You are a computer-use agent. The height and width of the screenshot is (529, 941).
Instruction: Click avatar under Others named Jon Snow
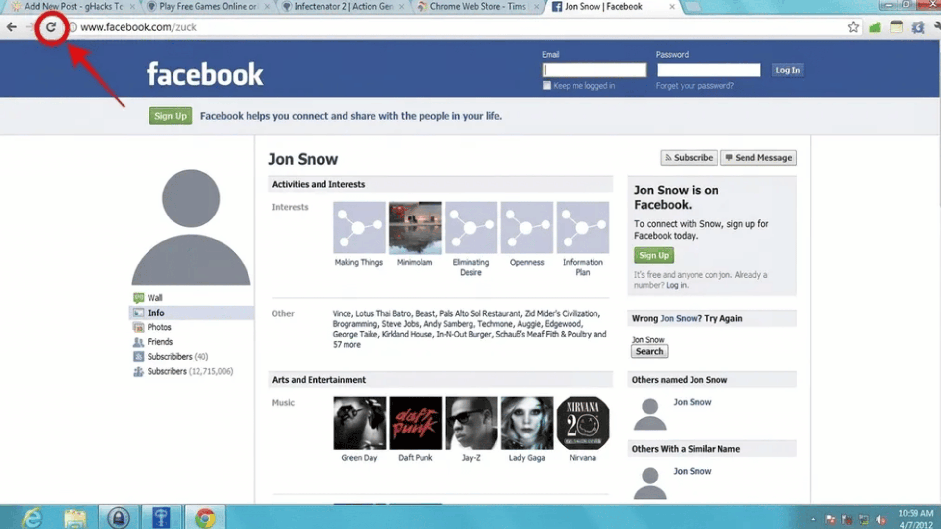pos(650,414)
